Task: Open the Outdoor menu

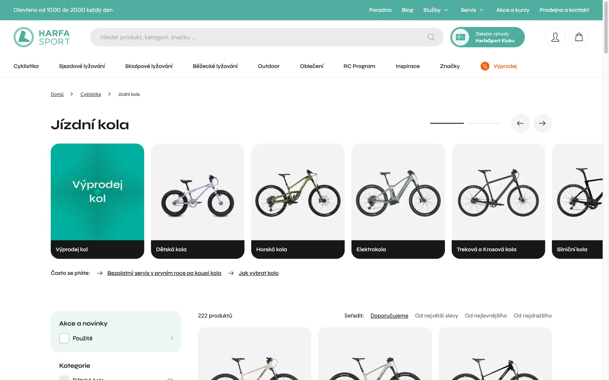Action: (269, 66)
